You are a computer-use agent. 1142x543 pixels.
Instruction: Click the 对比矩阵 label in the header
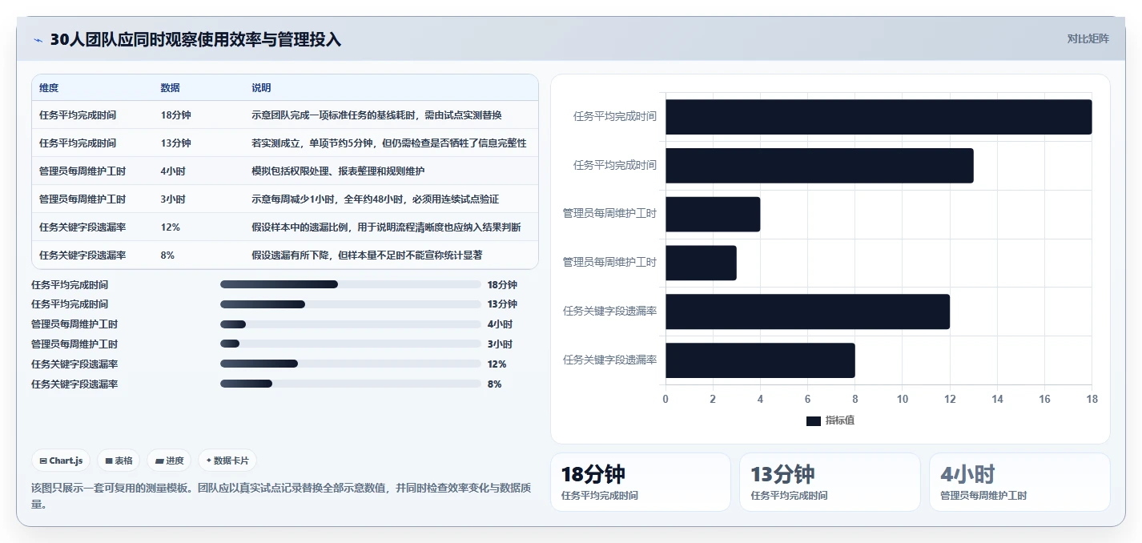tap(1088, 39)
